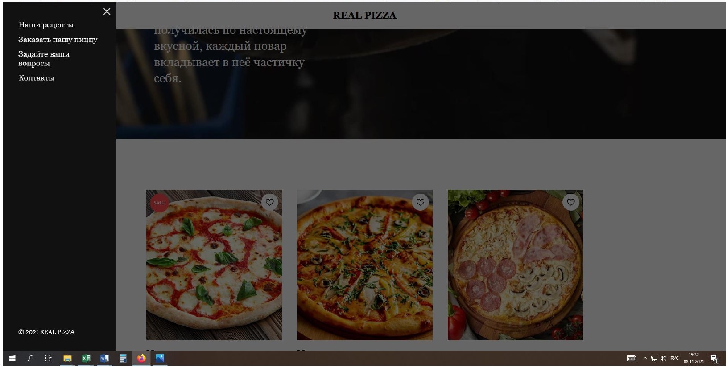Like the Margherita pizza via heart icon
Screen dimensions: 727x367
click(270, 202)
